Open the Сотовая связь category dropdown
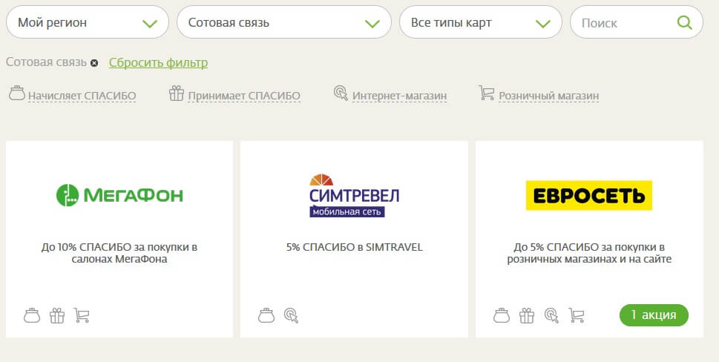This screenshot has width=719, height=362. (284, 22)
